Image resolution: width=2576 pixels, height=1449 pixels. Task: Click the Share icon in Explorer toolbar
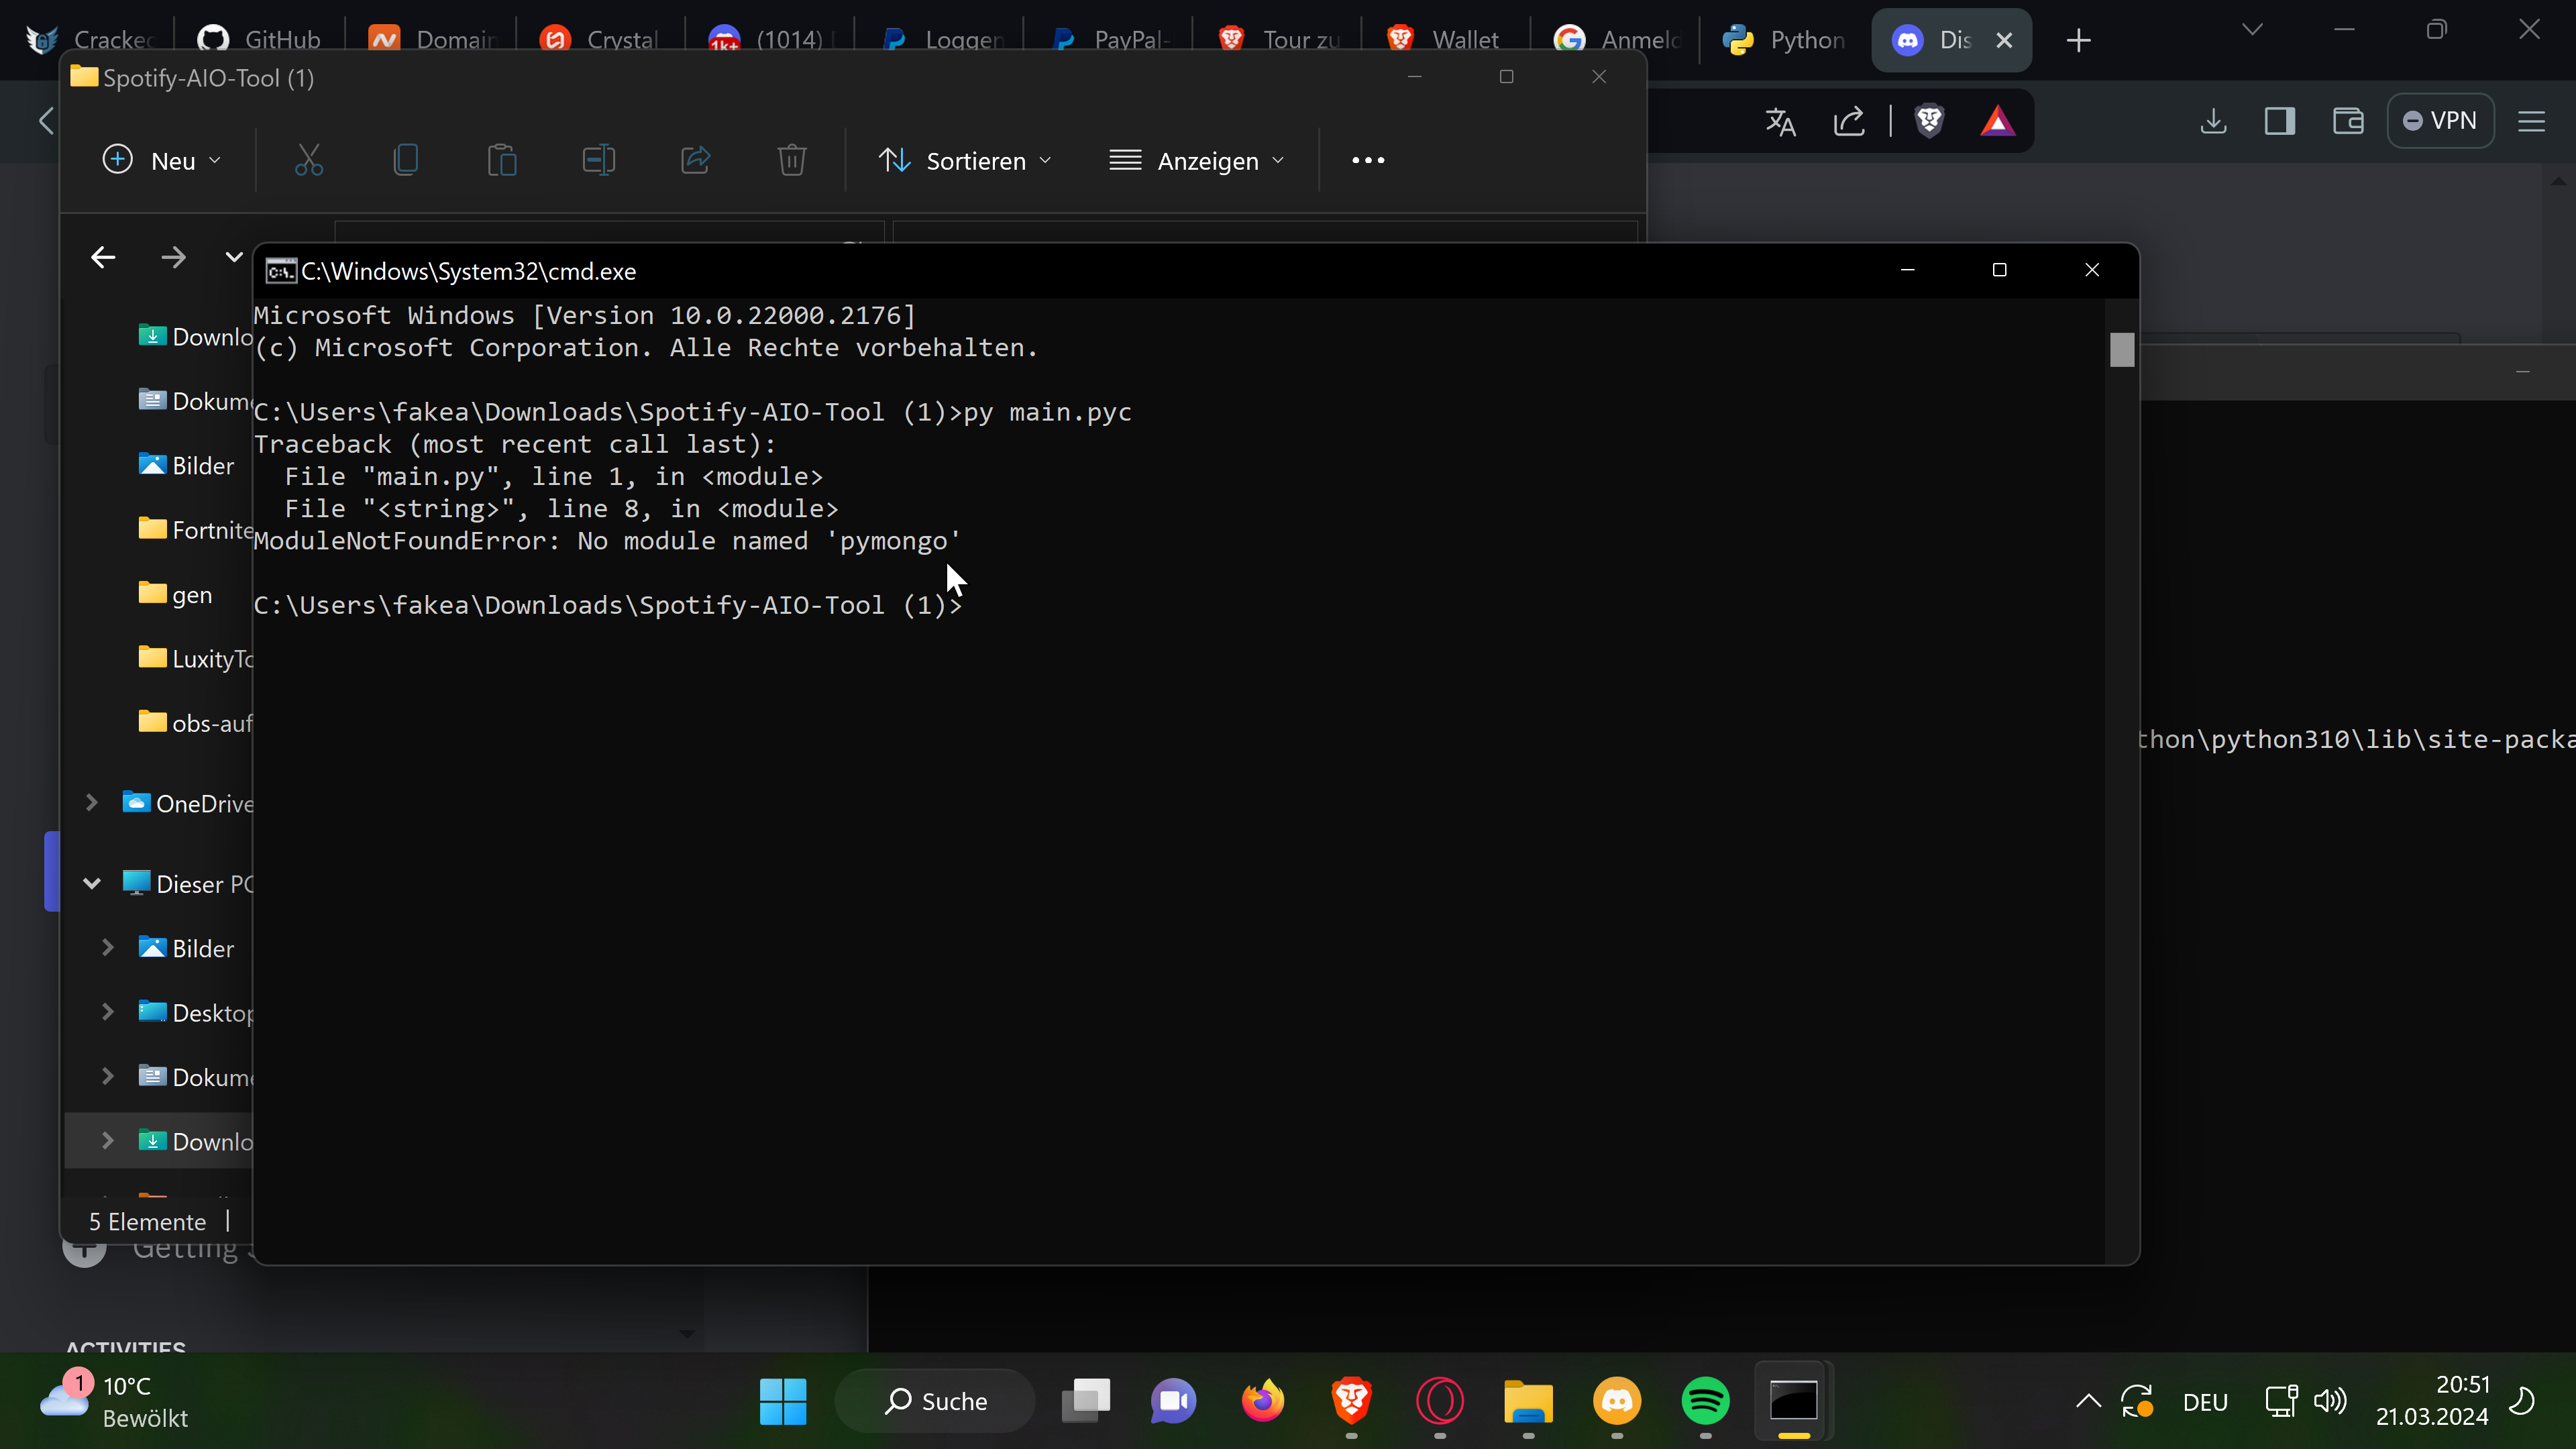695,160
